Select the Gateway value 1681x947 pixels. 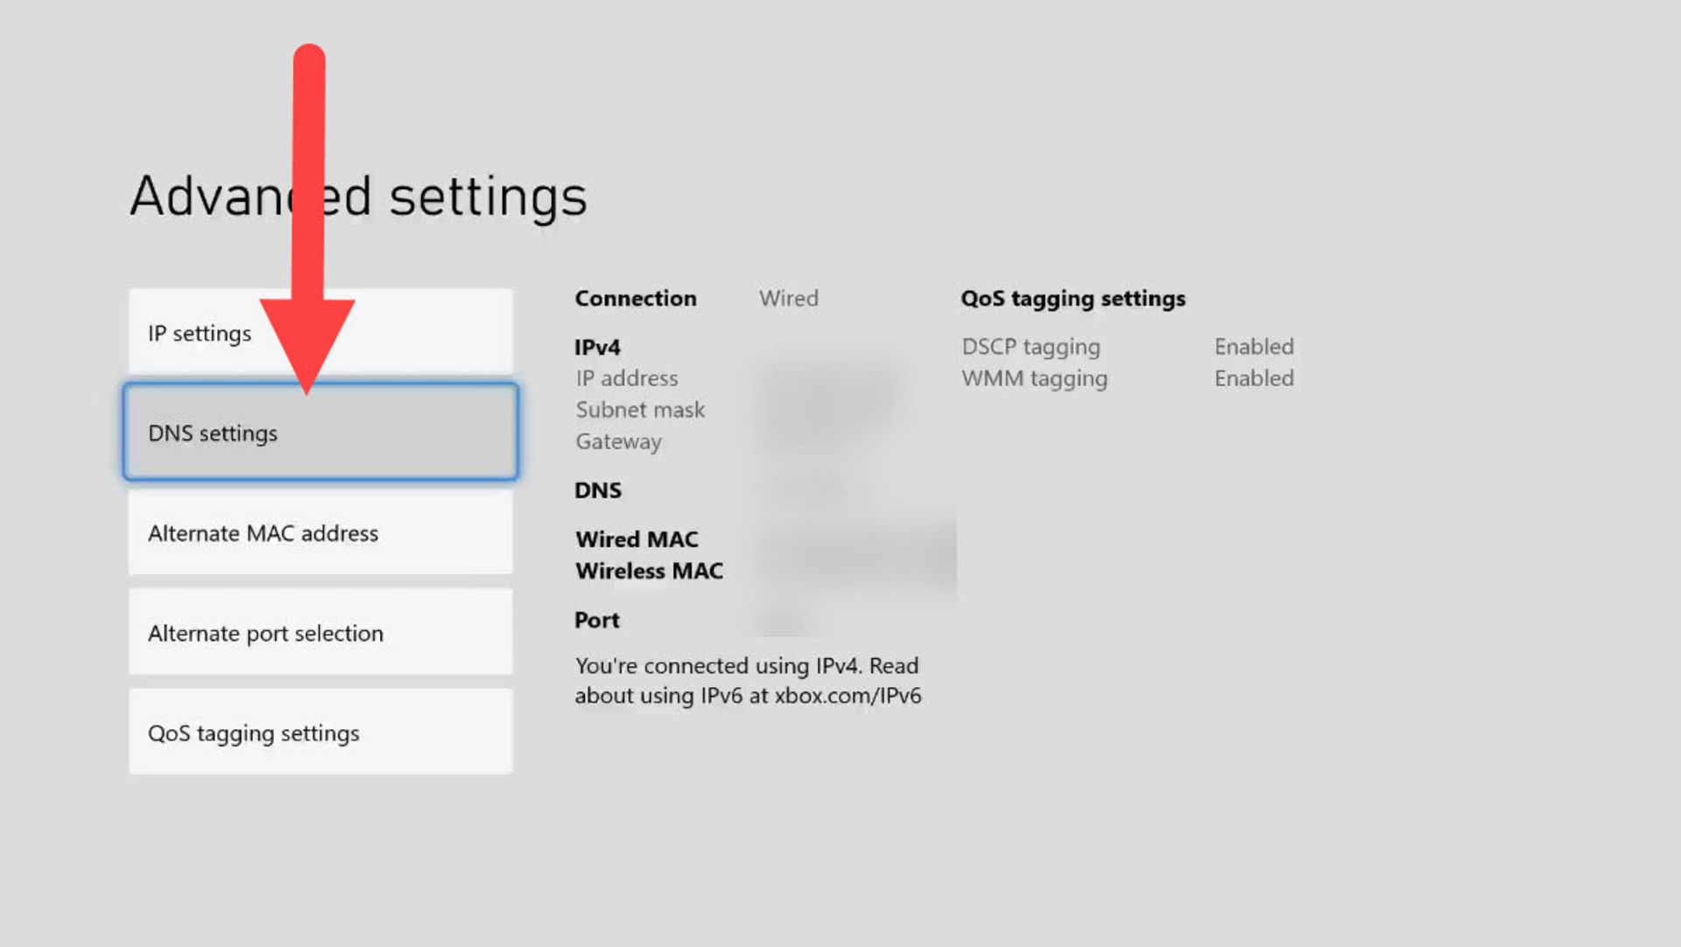click(840, 442)
